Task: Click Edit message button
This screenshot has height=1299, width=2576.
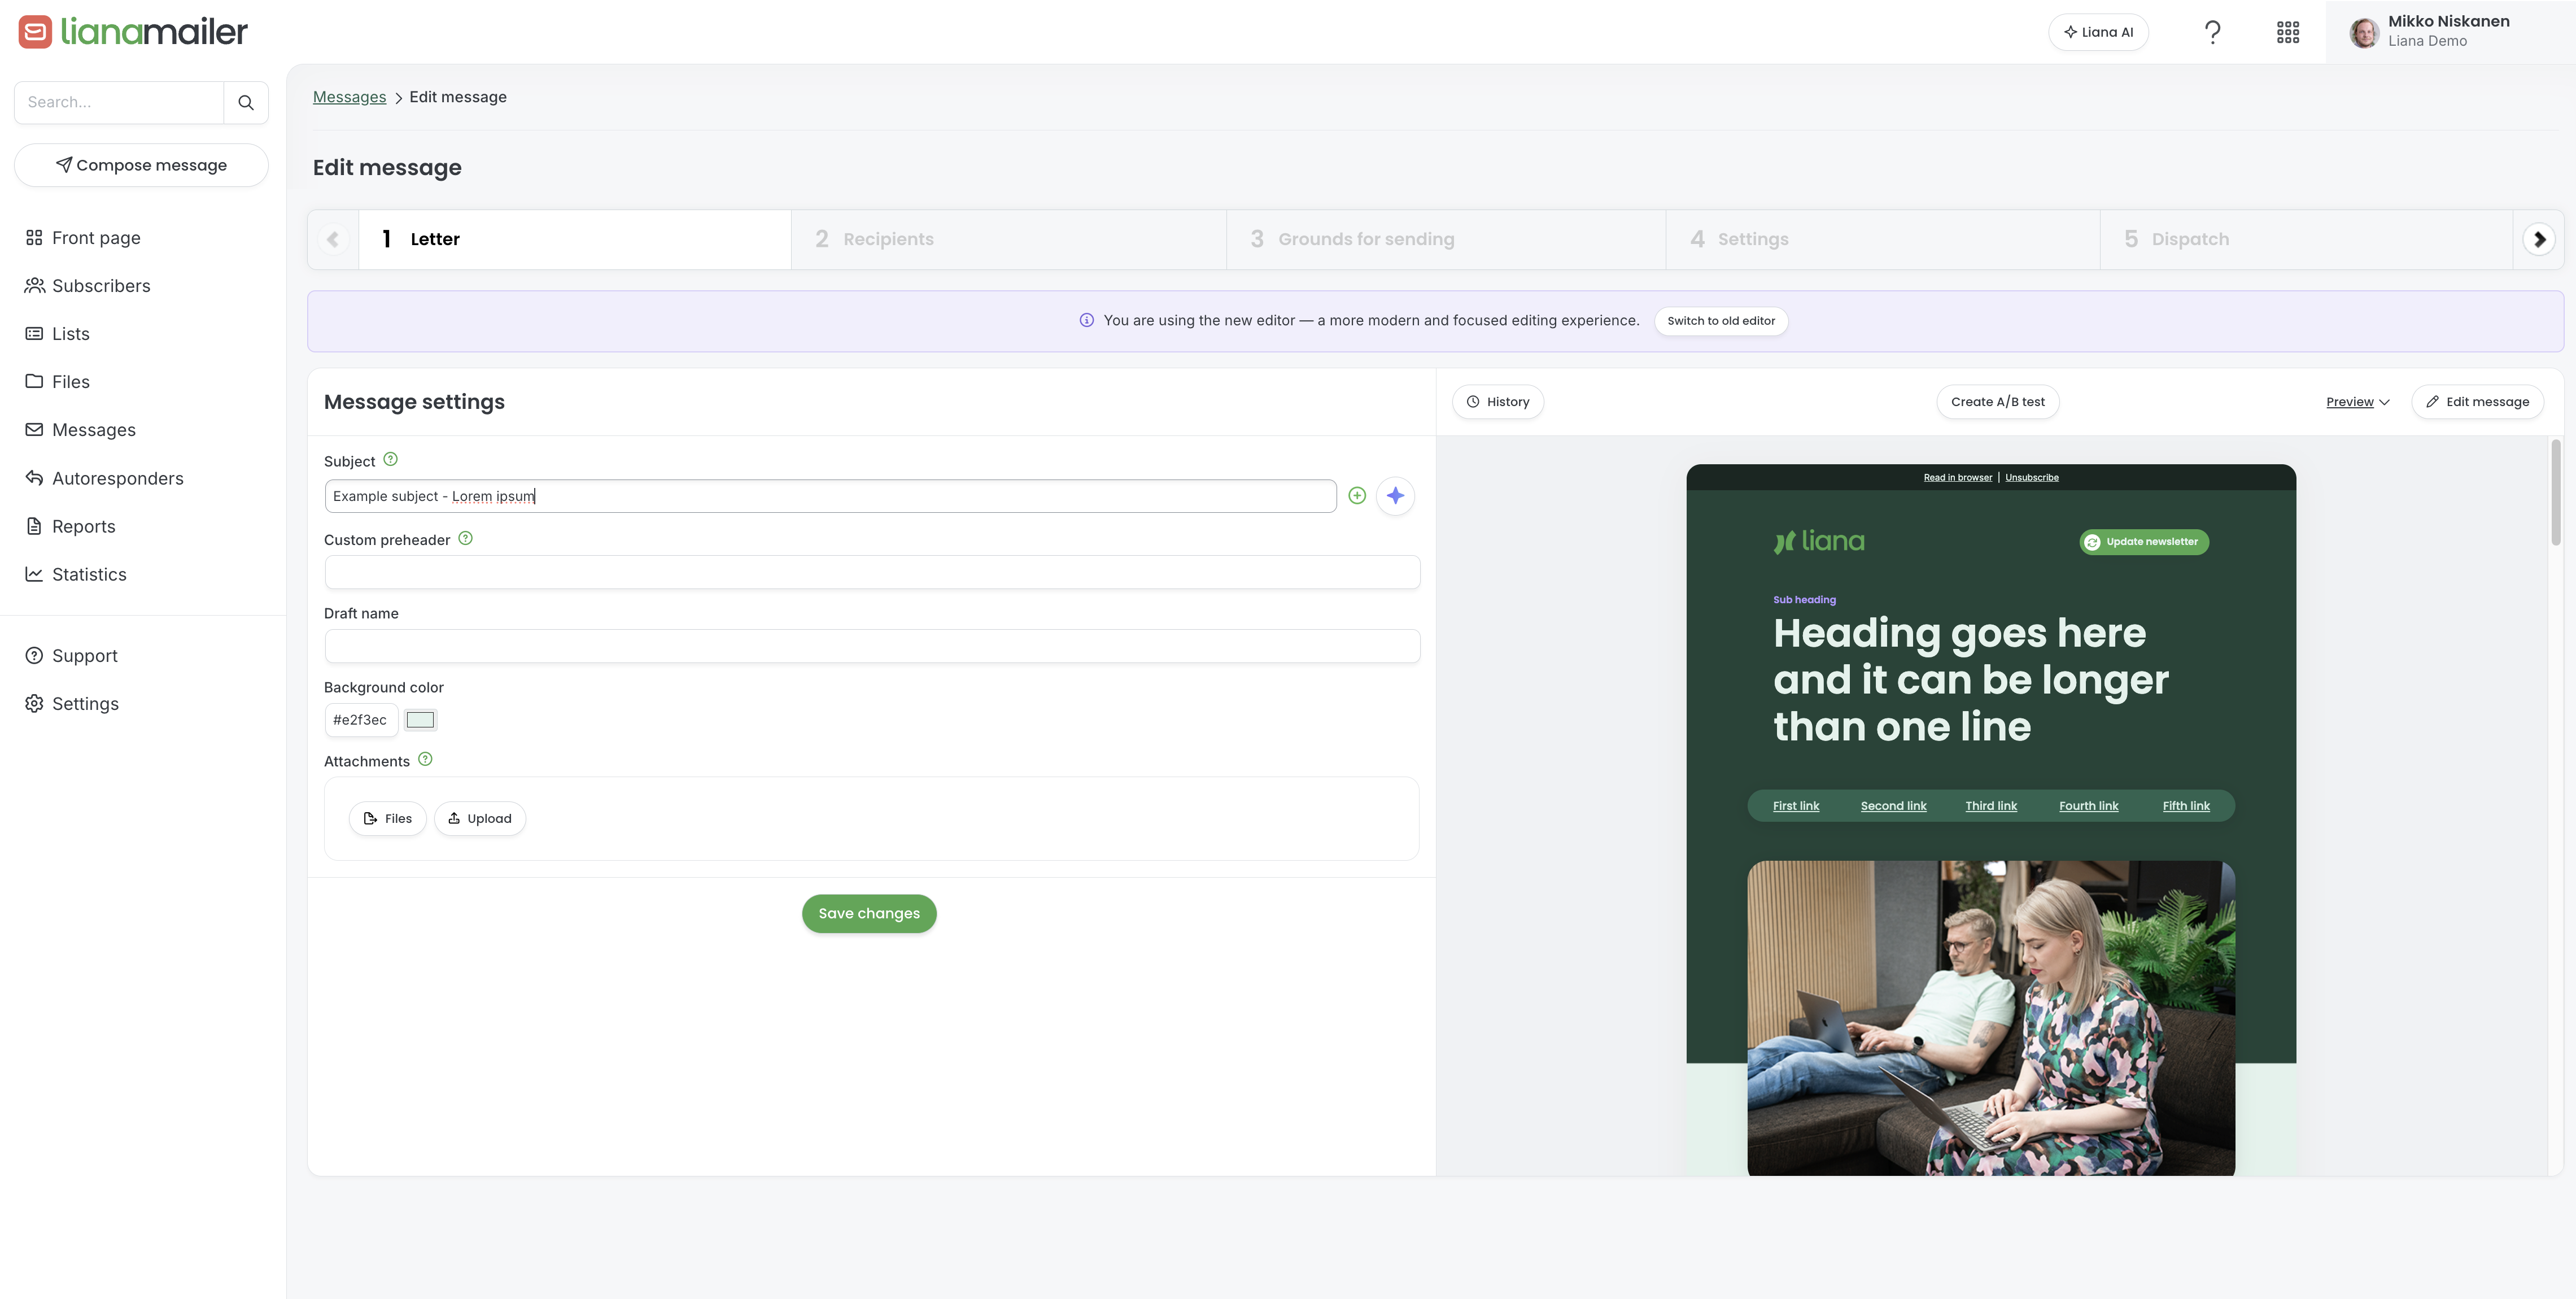Action: (x=2477, y=401)
